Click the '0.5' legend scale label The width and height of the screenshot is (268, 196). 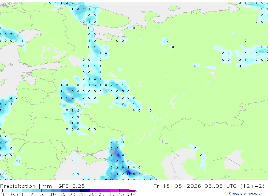pyautogui.click(x=14, y=194)
